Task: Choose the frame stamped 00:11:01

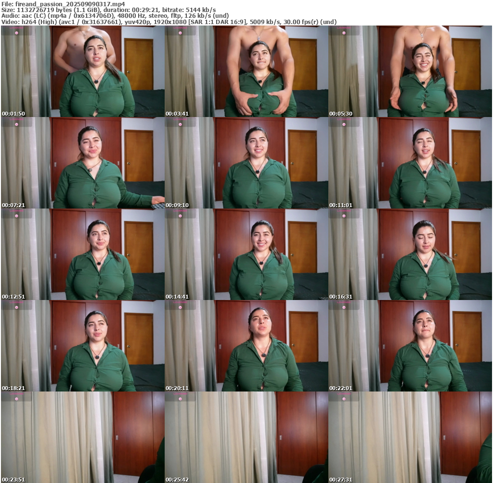Action: [x=410, y=163]
